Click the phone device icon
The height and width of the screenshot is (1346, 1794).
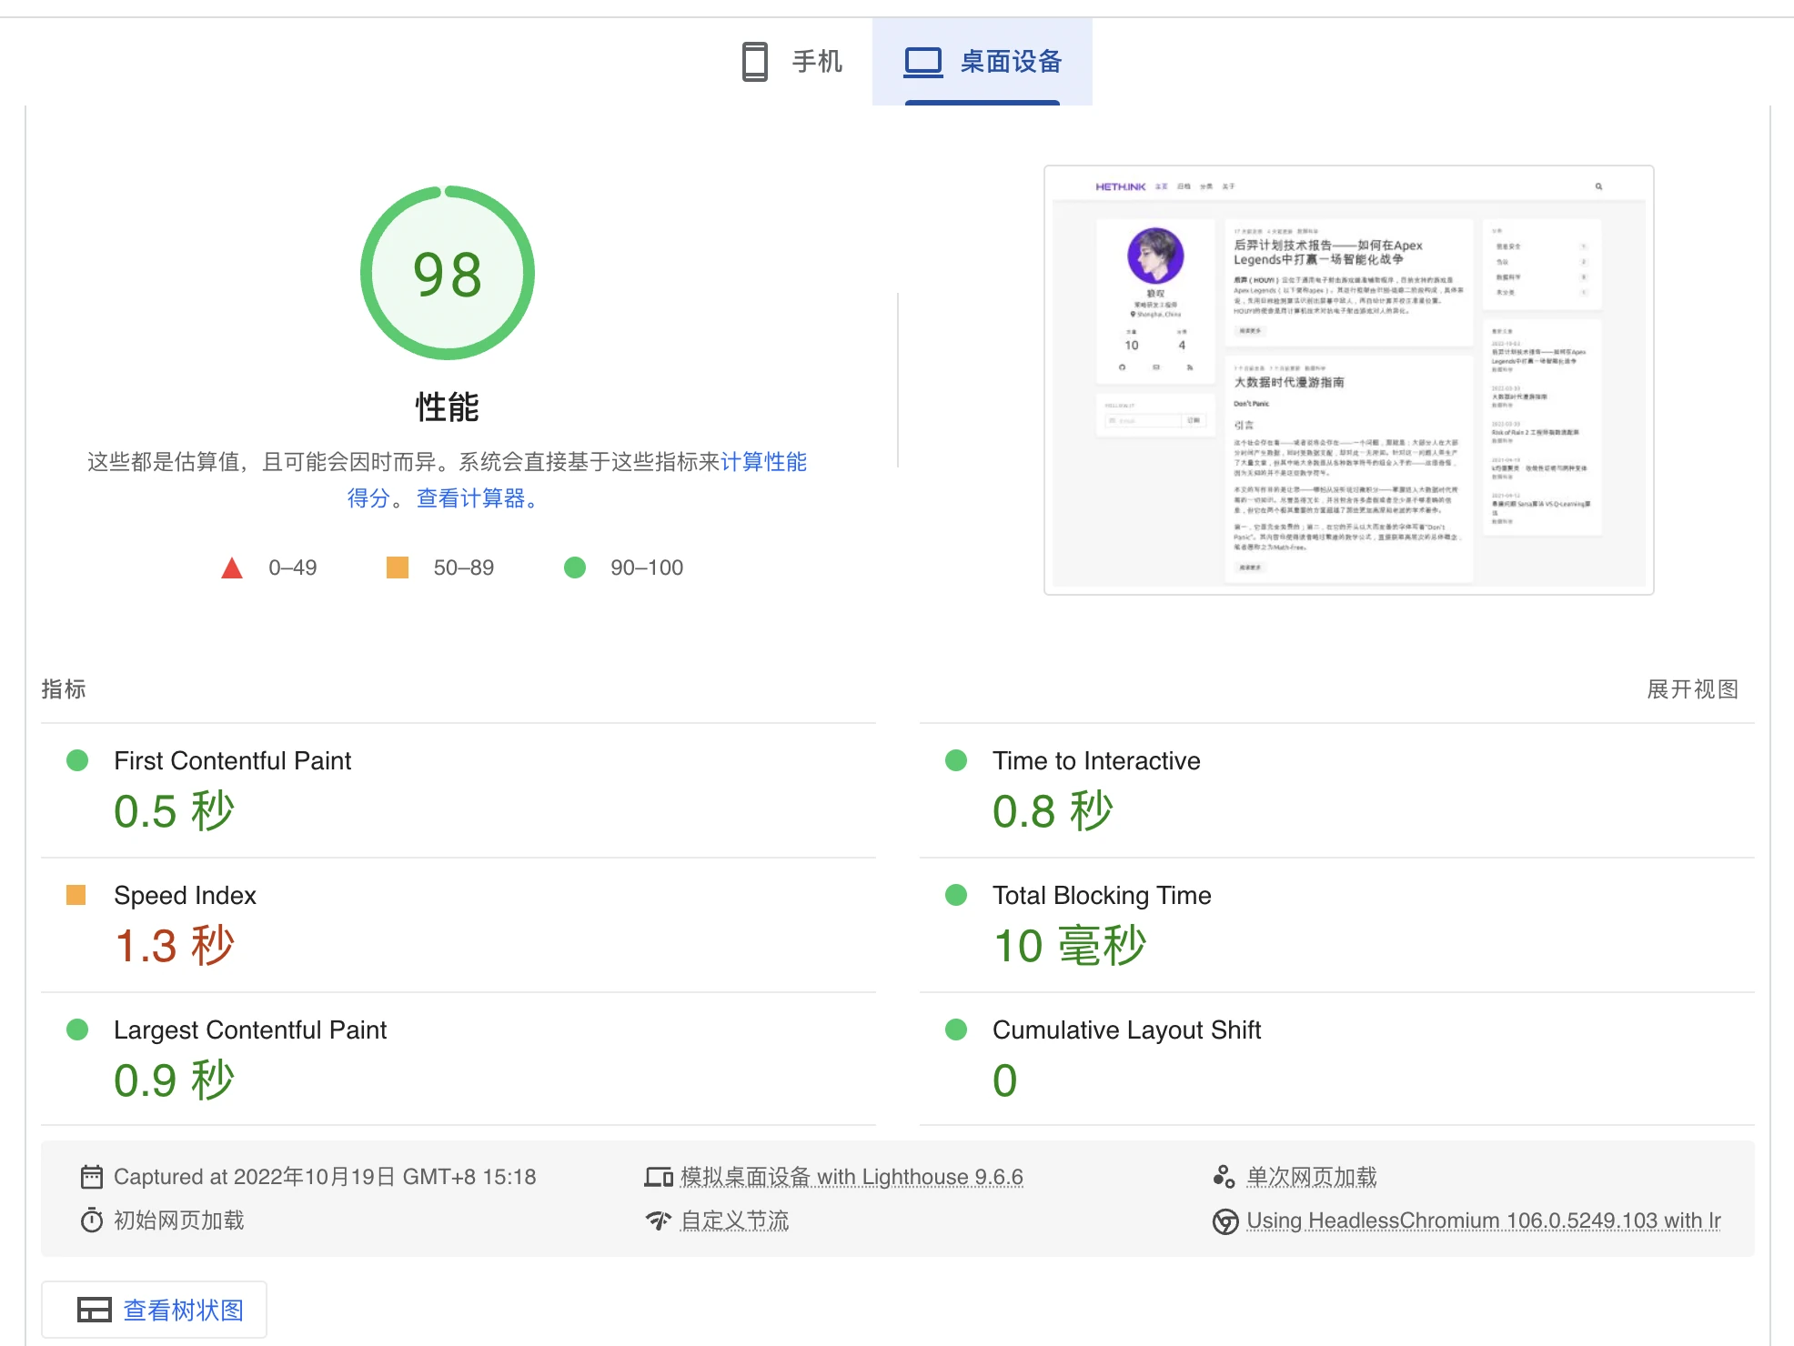pyautogui.click(x=754, y=62)
